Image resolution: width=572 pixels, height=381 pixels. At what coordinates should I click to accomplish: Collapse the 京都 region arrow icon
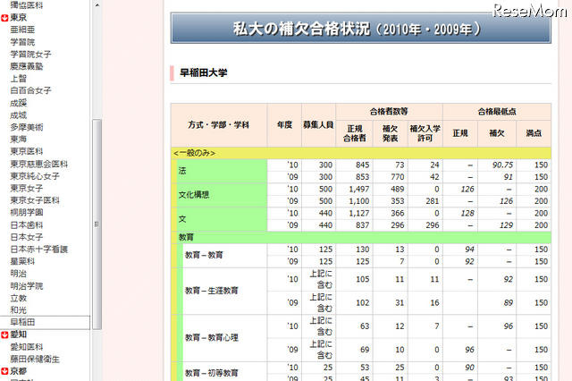4,371
